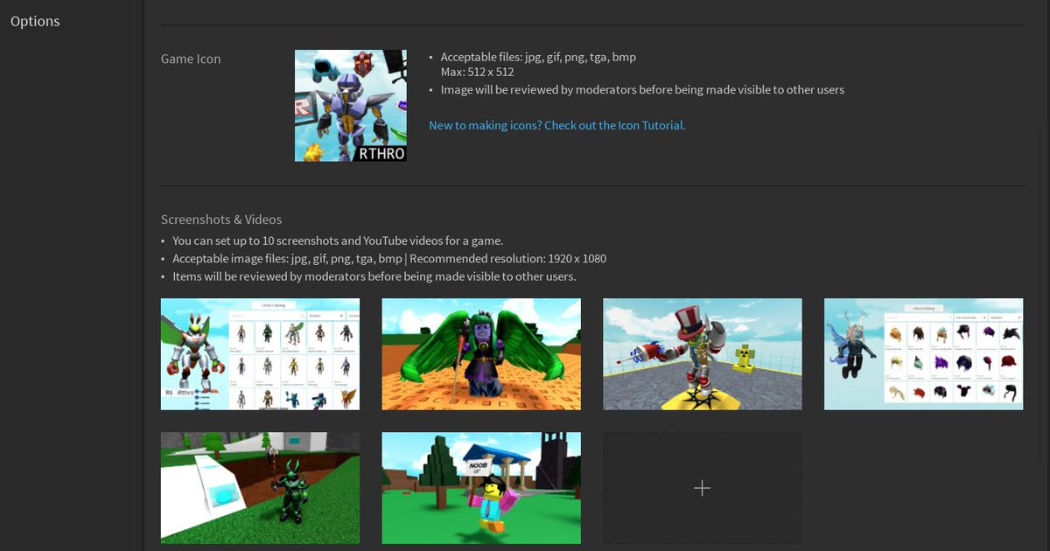Open the Icon Tutorial link

[x=556, y=125]
